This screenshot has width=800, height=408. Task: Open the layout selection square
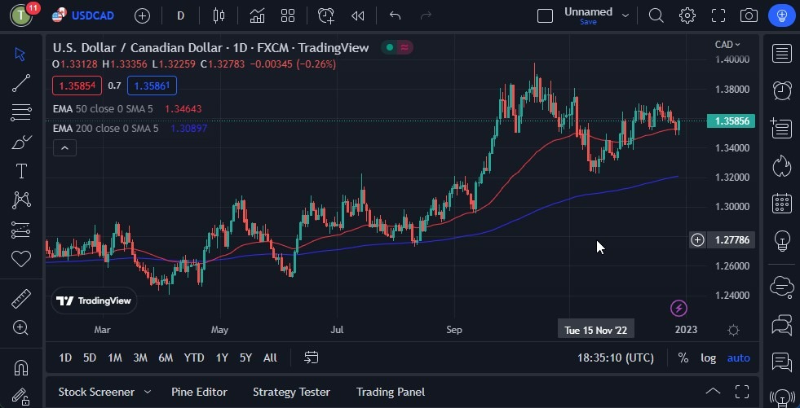[x=545, y=15]
